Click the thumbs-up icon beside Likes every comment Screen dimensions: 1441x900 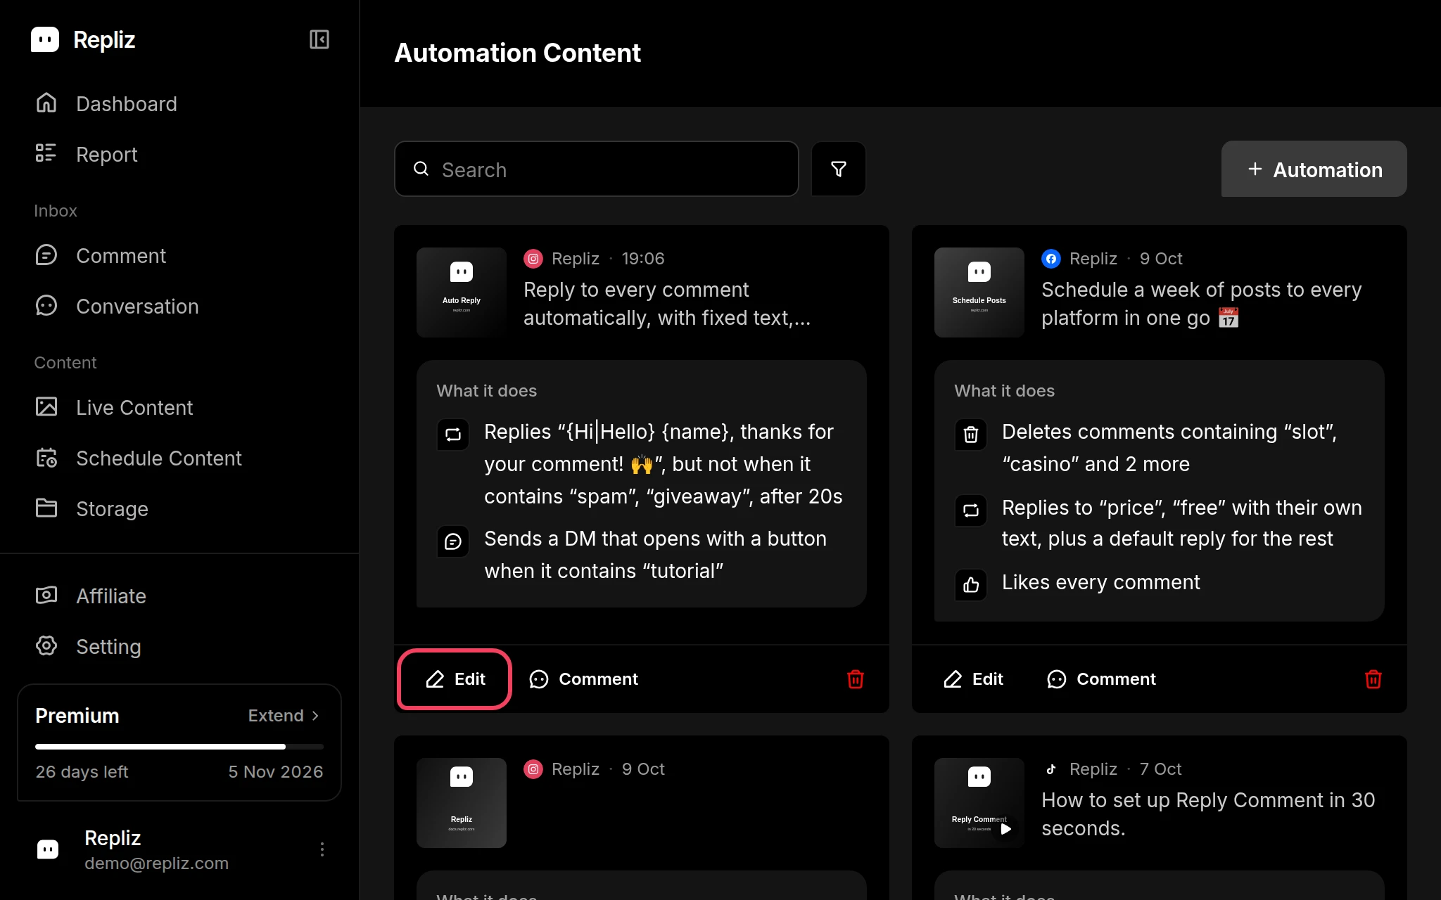[971, 584]
